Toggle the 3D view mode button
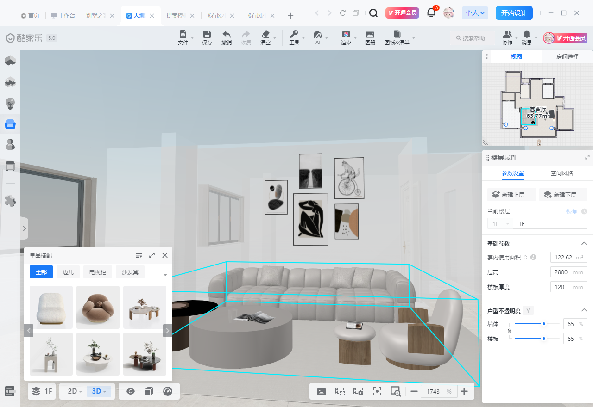This screenshot has width=593, height=407. click(x=96, y=391)
